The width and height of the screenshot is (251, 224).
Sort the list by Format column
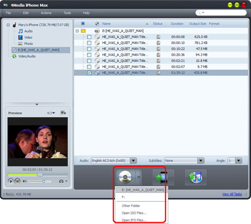coord(214,24)
